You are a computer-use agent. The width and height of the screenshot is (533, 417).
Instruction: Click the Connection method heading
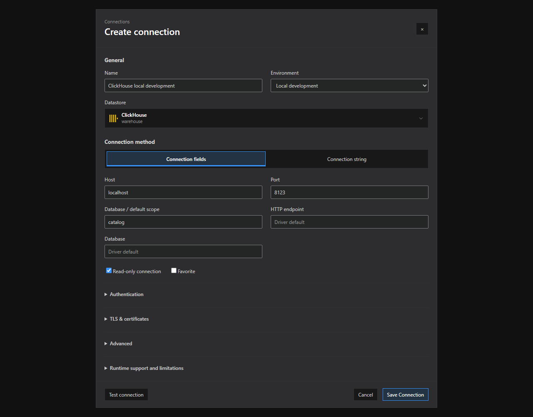coord(130,142)
